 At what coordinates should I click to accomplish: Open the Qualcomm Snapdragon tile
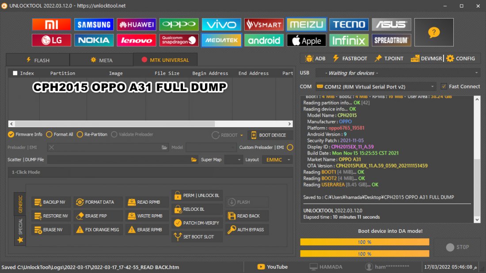(179, 40)
